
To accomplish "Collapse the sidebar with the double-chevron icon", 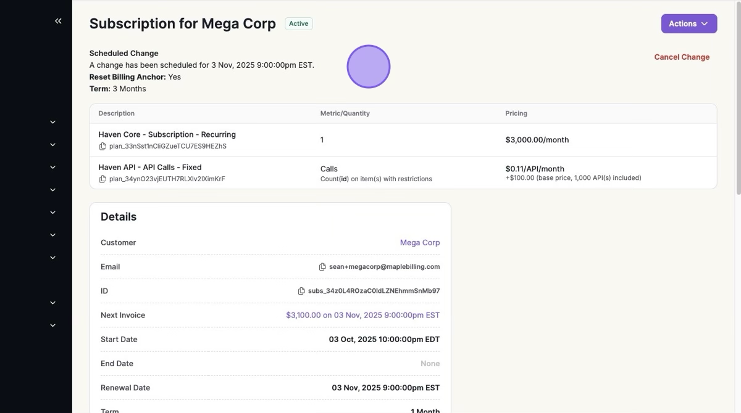I will [58, 21].
